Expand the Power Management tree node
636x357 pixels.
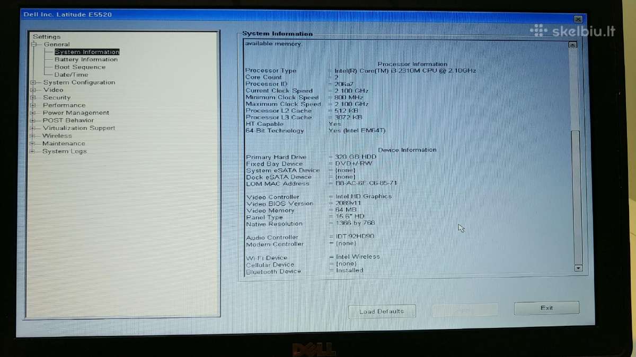click(x=33, y=113)
